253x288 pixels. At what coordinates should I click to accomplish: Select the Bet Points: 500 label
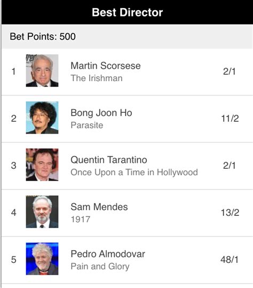pyautogui.click(x=43, y=36)
